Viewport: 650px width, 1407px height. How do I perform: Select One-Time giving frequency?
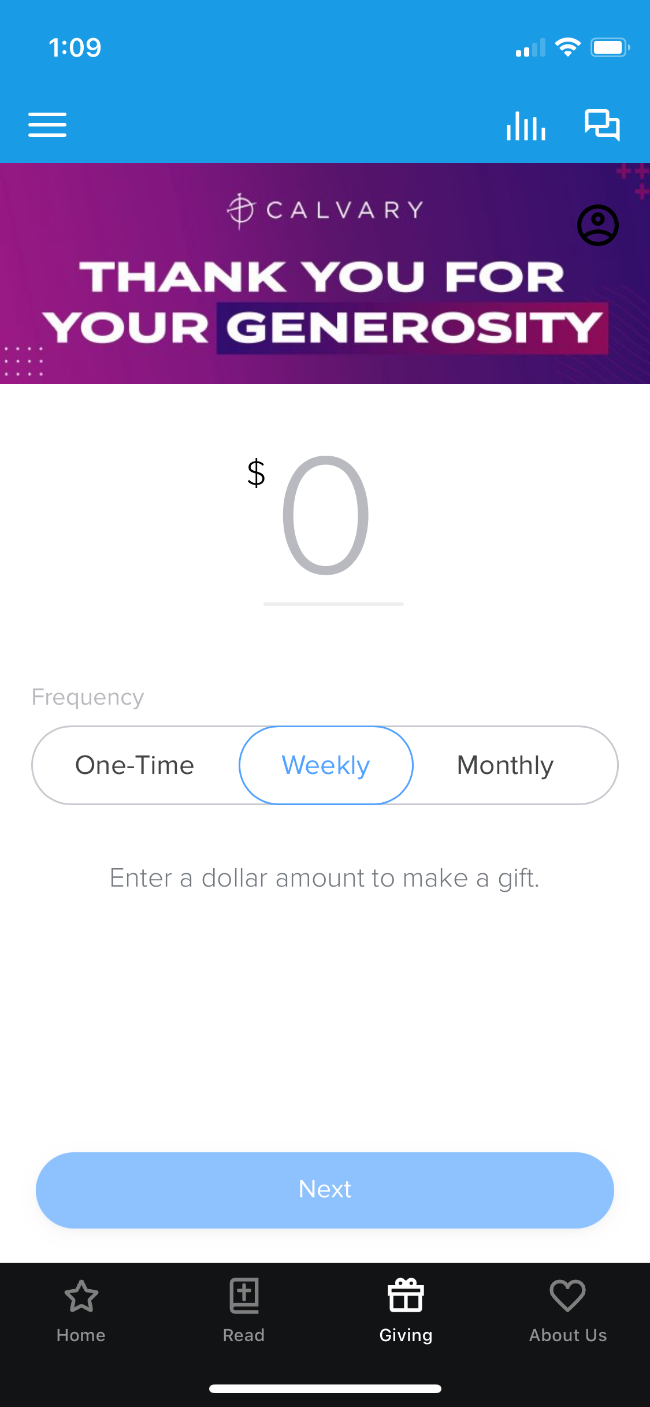(x=135, y=765)
